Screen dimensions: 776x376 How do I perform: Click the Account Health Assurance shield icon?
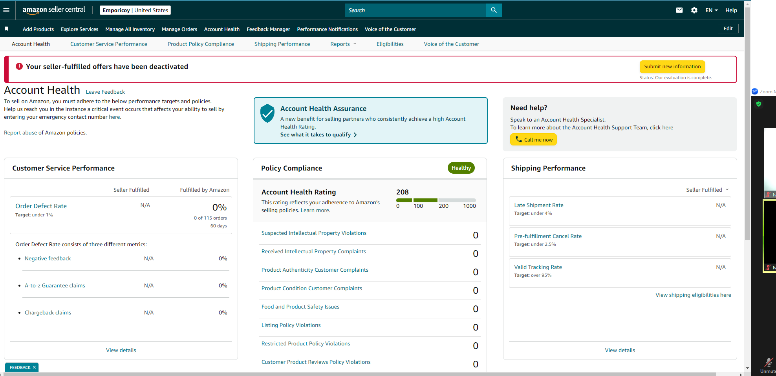(267, 113)
